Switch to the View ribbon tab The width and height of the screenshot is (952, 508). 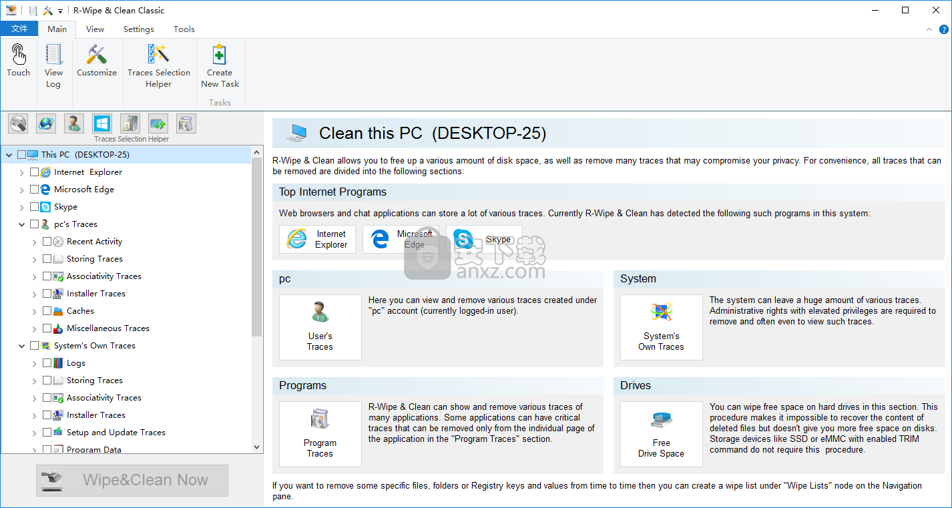[x=95, y=29]
